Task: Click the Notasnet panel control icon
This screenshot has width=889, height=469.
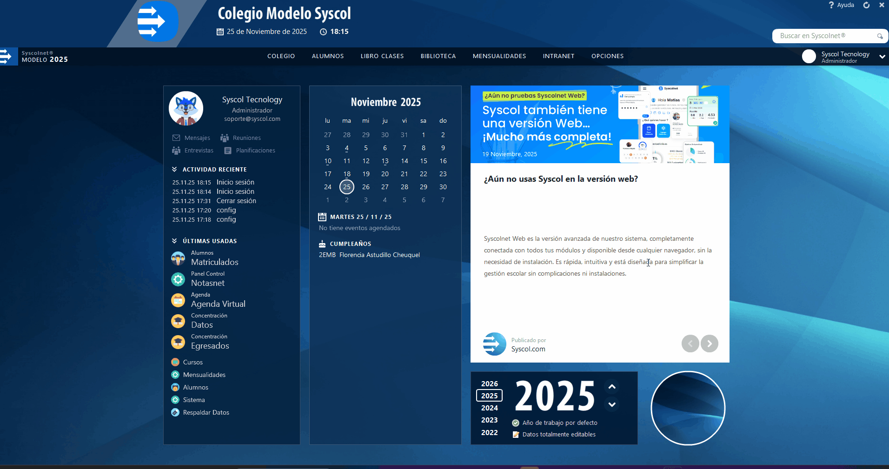Action: (x=178, y=279)
